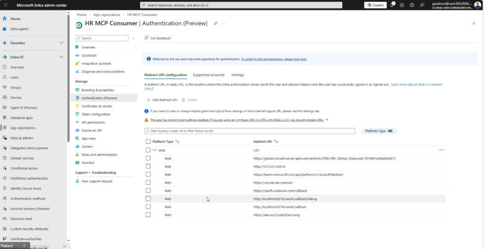Check the box for https://vscode.dev/redirect row
This screenshot has width=484, height=249.
coord(148,182)
